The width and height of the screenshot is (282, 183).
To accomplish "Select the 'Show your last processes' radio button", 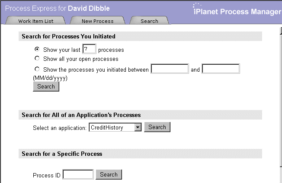I will coord(37,49).
